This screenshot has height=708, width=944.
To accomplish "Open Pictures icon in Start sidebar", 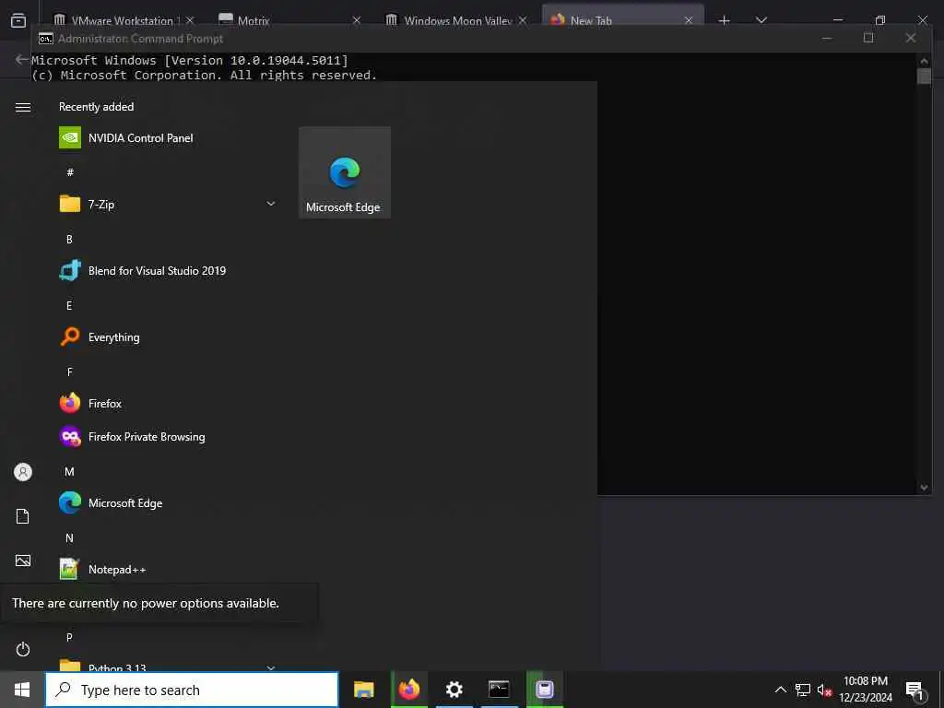I will 23,560.
